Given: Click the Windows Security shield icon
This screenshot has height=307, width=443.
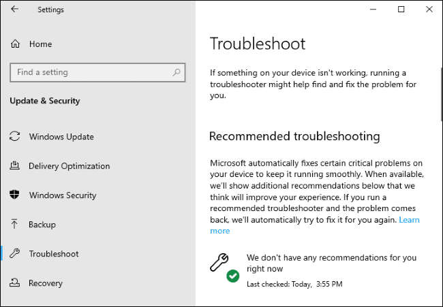Looking at the screenshot, I should tap(15, 195).
